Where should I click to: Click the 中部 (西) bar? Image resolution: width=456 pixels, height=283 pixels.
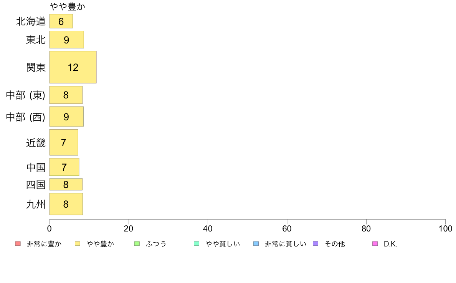coord(67,117)
